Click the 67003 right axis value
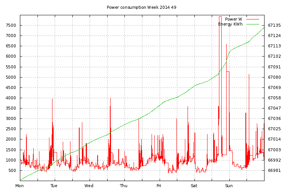294x191 pixels. pyautogui.click(x=274, y=150)
